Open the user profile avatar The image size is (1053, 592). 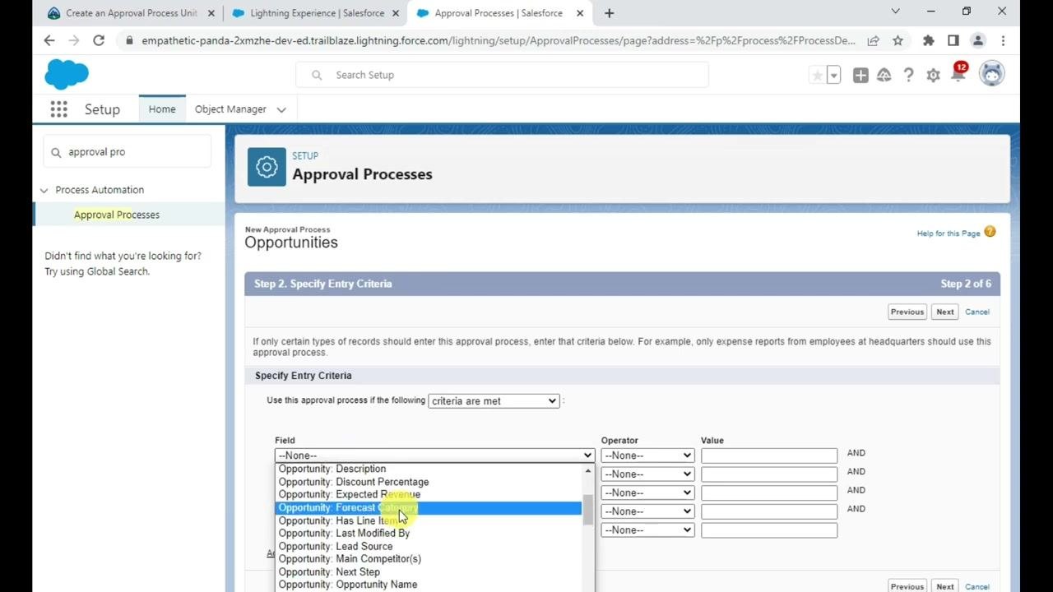992,74
